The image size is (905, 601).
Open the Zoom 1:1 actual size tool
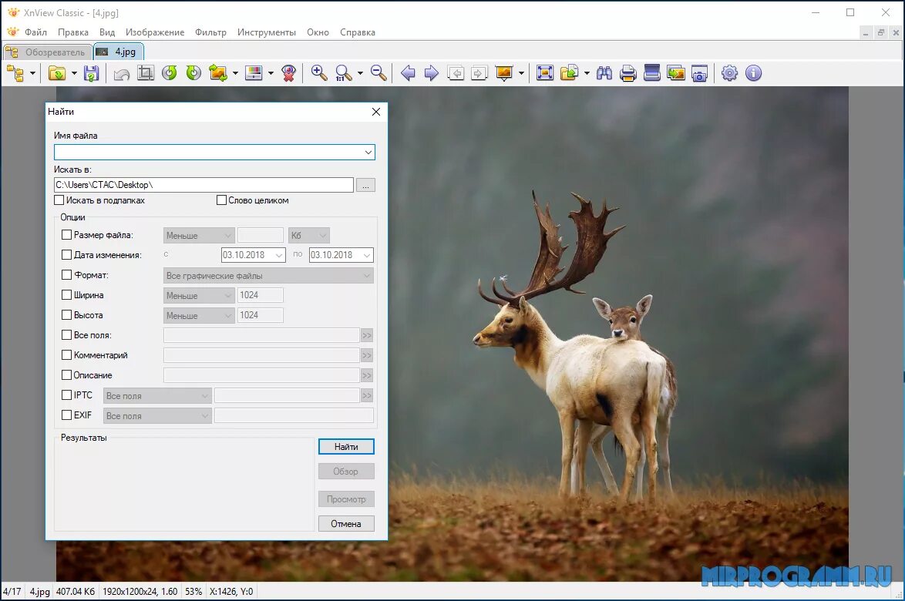pos(345,73)
